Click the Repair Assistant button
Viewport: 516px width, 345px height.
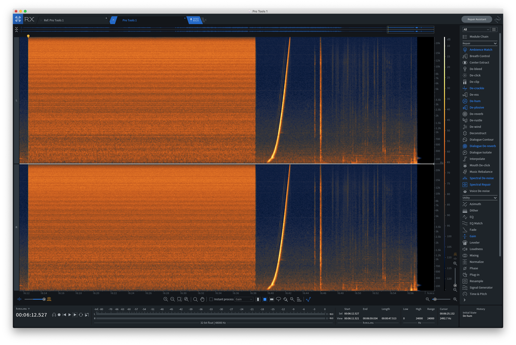[476, 19]
